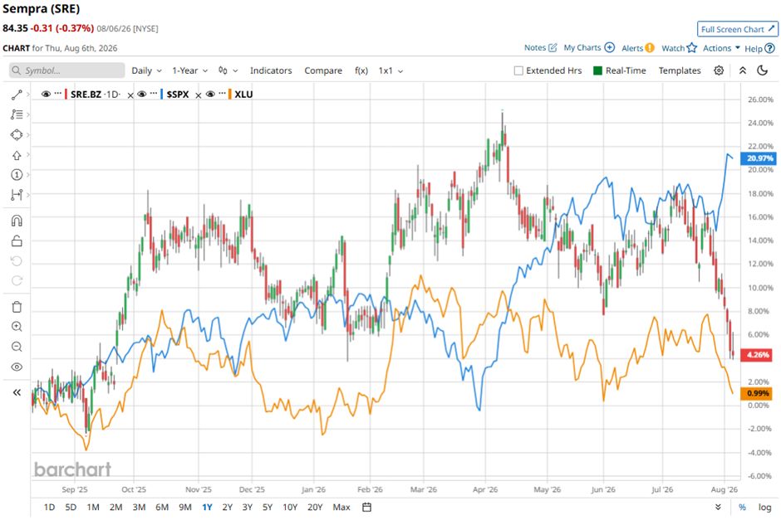Open the Fibonacci/text lines tool
Image resolution: width=781 pixels, height=520 pixels.
pyautogui.click(x=17, y=114)
